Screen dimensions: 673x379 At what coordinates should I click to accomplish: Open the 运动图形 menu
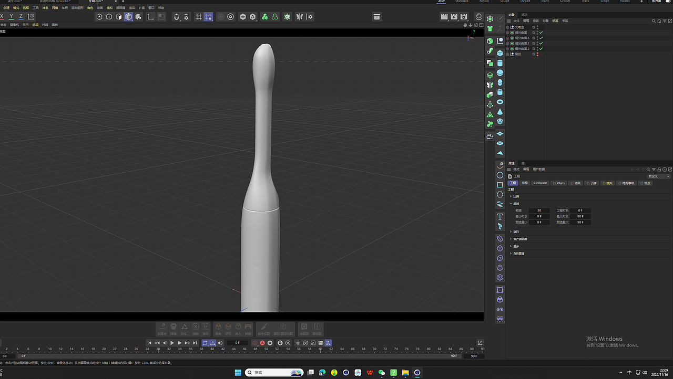[77, 8]
